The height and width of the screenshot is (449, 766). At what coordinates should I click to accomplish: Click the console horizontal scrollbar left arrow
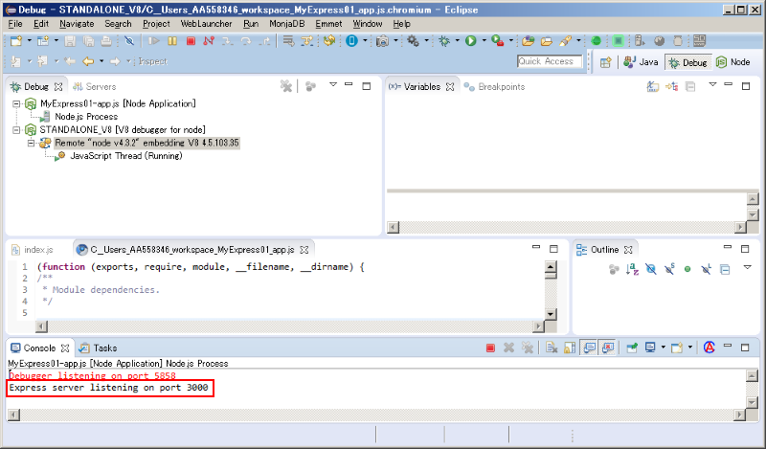coord(13,415)
